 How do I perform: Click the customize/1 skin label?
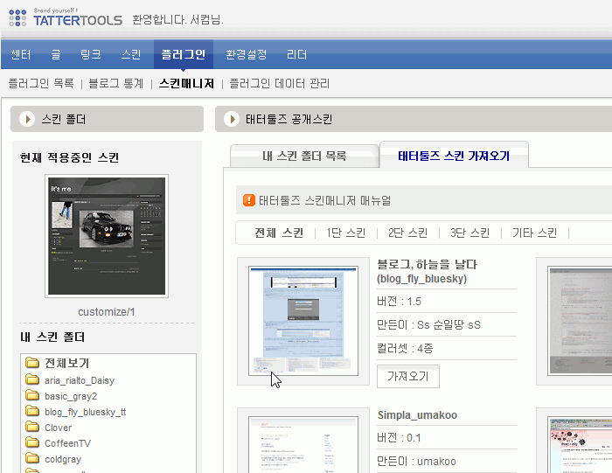click(107, 312)
